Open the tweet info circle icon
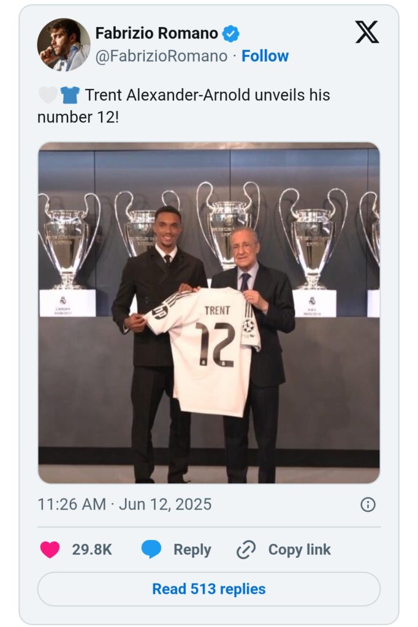 tap(368, 505)
